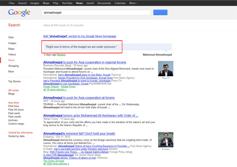Filter results to Past 24 hours
237x167 pixels.
point(16,110)
